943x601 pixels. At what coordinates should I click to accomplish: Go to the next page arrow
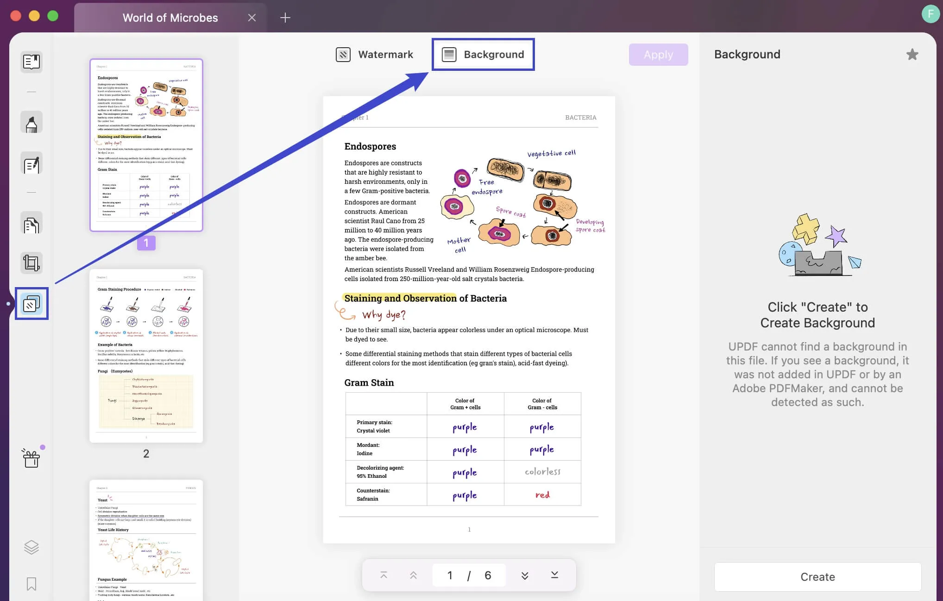[x=525, y=575]
